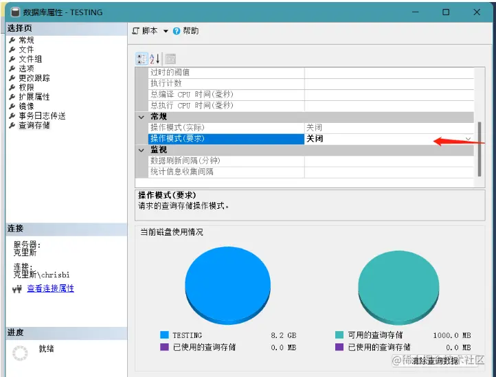
Task: Click the progress spinner icon
Action: pos(20,353)
